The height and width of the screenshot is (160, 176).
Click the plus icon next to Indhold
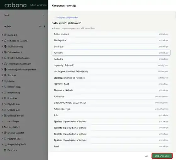[x=45, y=26]
